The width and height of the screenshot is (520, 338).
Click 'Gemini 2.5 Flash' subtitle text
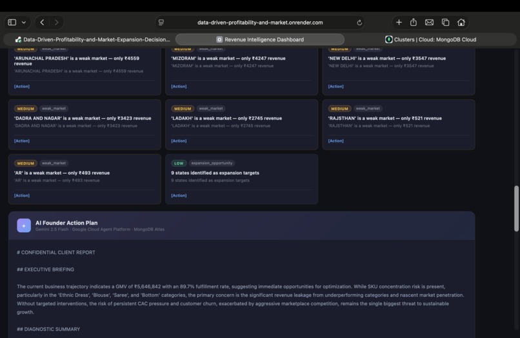pyautogui.click(x=52, y=229)
